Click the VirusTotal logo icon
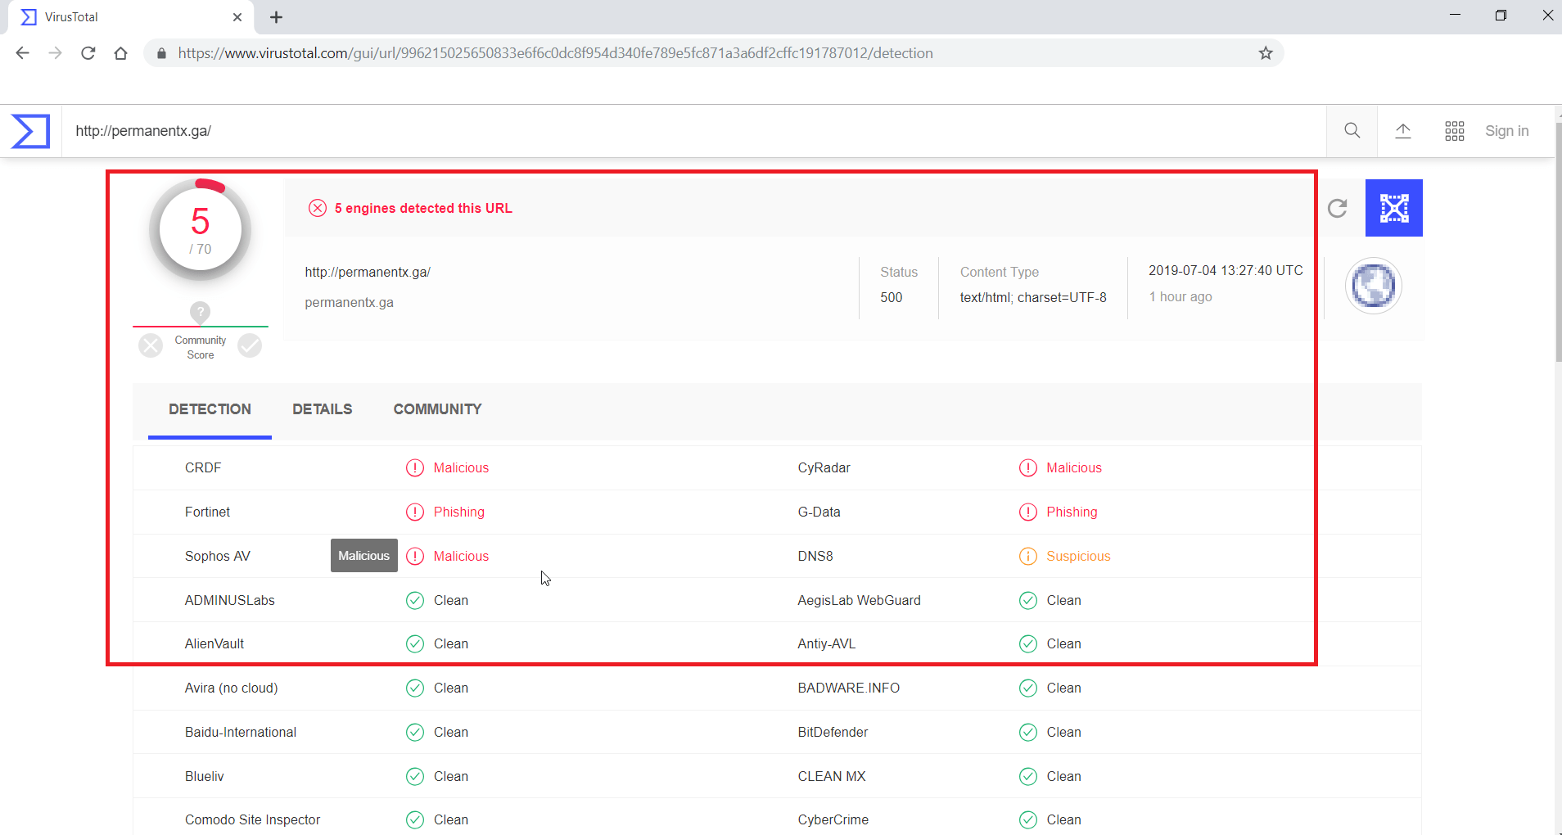The width and height of the screenshot is (1562, 835). (30, 131)
